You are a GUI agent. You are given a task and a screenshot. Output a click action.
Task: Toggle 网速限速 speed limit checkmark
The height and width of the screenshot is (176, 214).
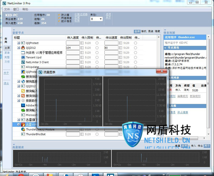(x=59, y=18)
